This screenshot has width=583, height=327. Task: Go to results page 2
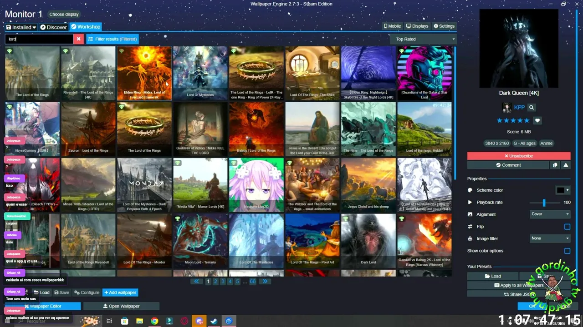215,282
